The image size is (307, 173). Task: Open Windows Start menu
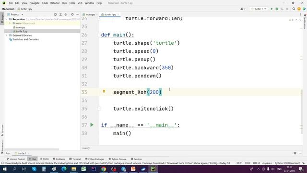[x=4, y=169]
